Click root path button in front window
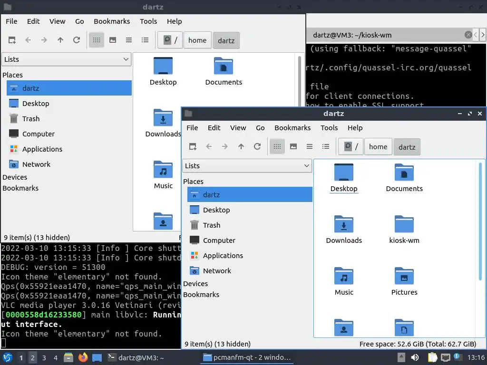Screen dimensions: 487x365 (x=351, y=146)
